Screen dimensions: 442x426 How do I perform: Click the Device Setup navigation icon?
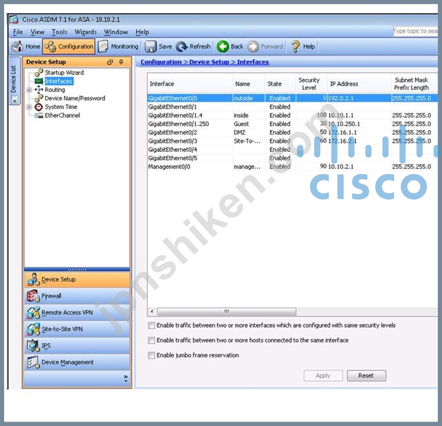[33, 279]
